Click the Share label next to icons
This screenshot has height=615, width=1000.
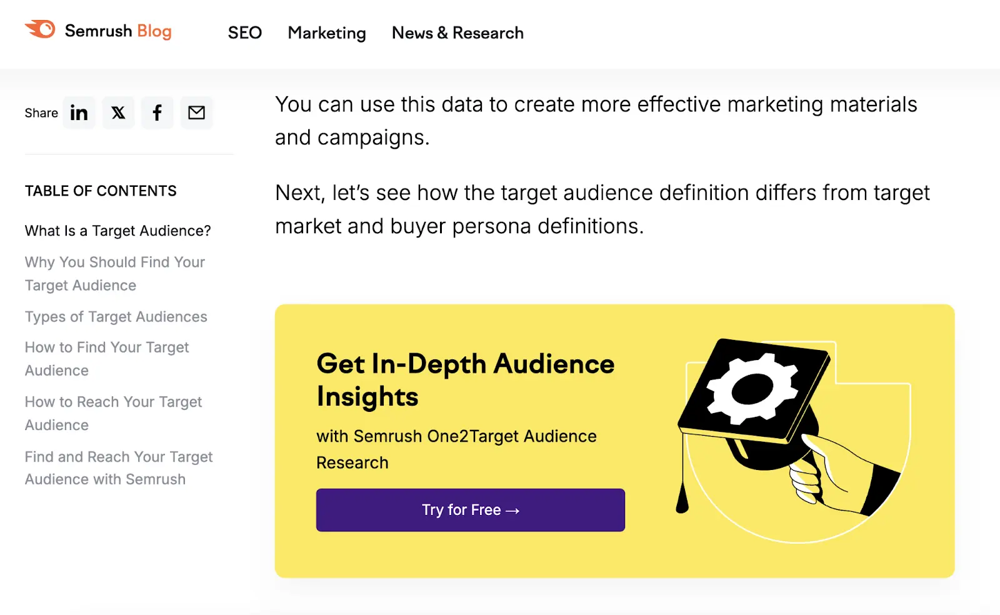point(41,112)
